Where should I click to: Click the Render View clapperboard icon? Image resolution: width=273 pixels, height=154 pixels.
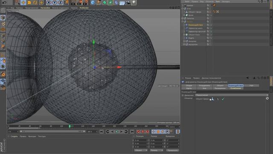click(74, 3)
